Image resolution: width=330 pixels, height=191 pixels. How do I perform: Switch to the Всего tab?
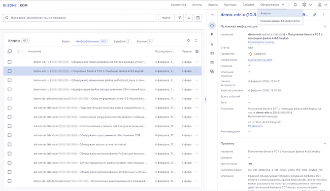pos(65,42)
